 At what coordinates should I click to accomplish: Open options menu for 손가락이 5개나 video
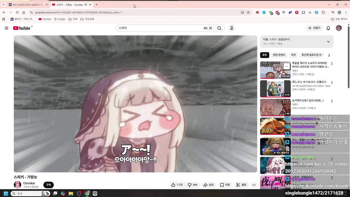click(x=332, y=101)
